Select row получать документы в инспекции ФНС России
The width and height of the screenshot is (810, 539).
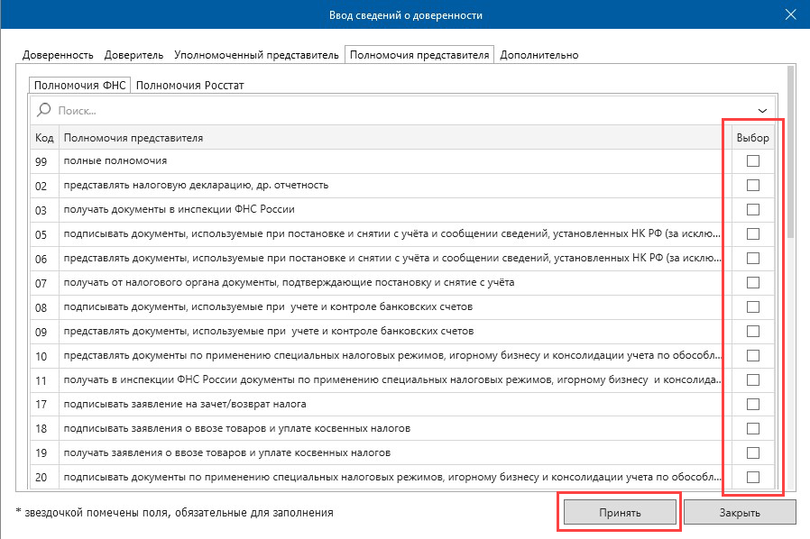point(179,209)
